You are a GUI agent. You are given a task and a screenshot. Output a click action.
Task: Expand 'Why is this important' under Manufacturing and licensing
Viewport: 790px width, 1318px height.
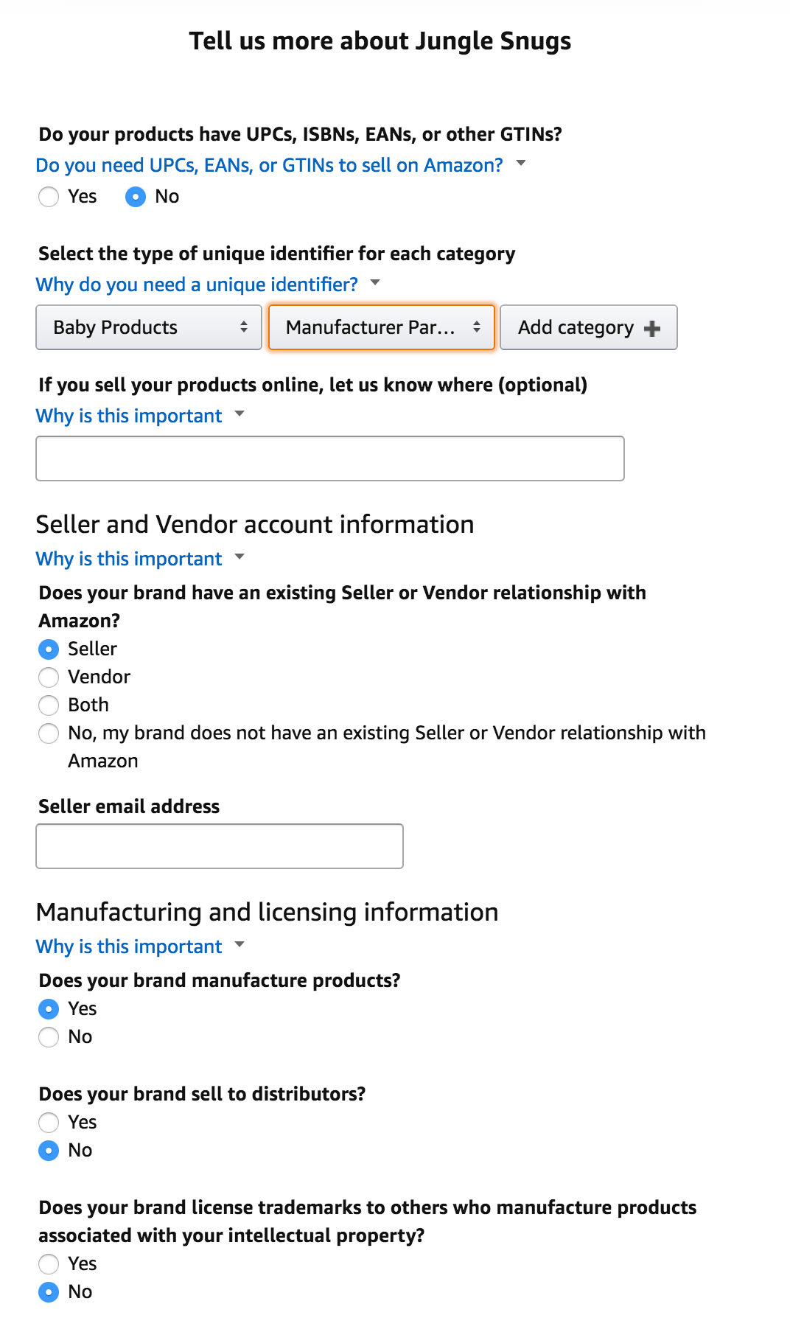click(130, 946)
